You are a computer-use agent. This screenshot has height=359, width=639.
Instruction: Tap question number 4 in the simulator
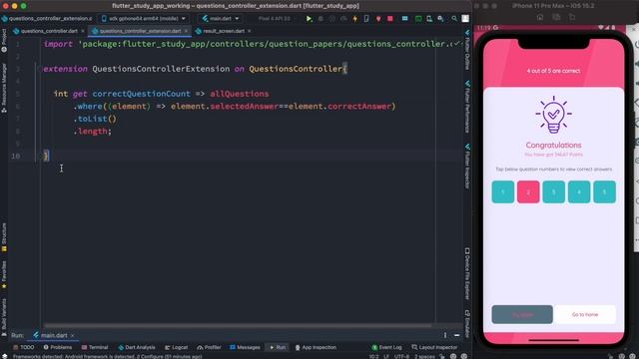tap(579, 191)
